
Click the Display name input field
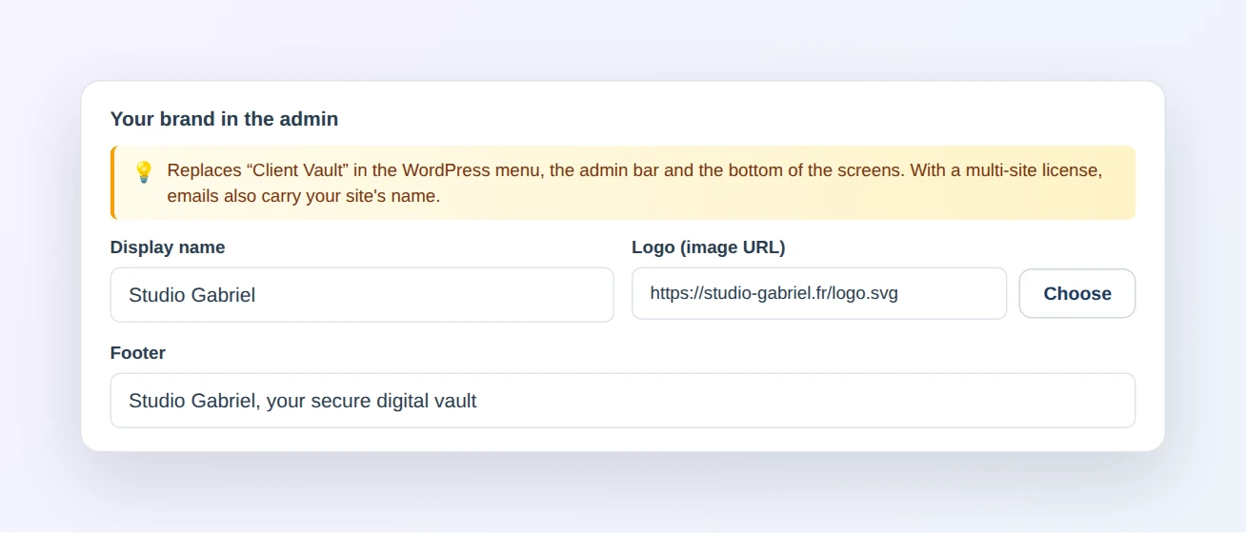pyautogui.click(x=362, y=295)
